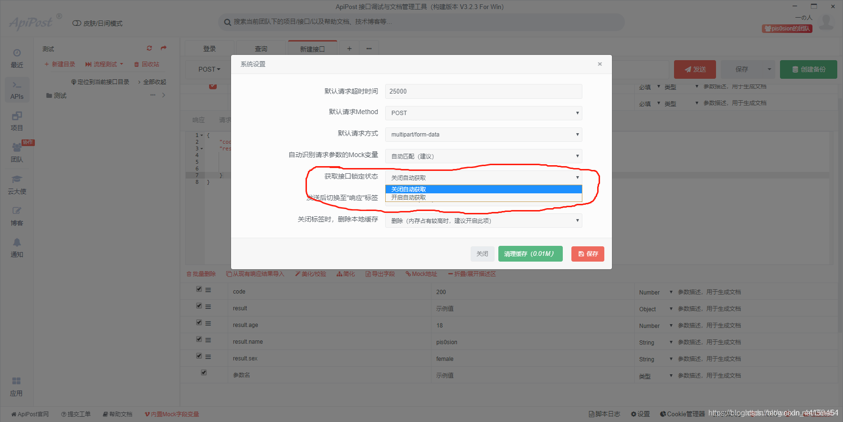Click the top search box
Viewport: 843px width, 422px height.
[x=421, y=22]
